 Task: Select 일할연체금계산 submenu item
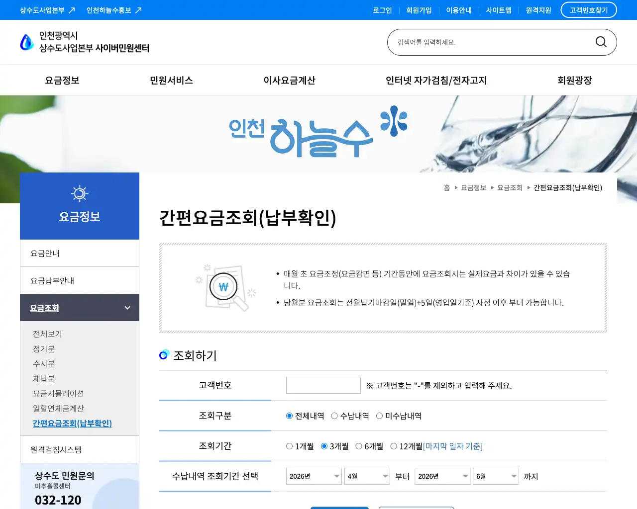58,408
